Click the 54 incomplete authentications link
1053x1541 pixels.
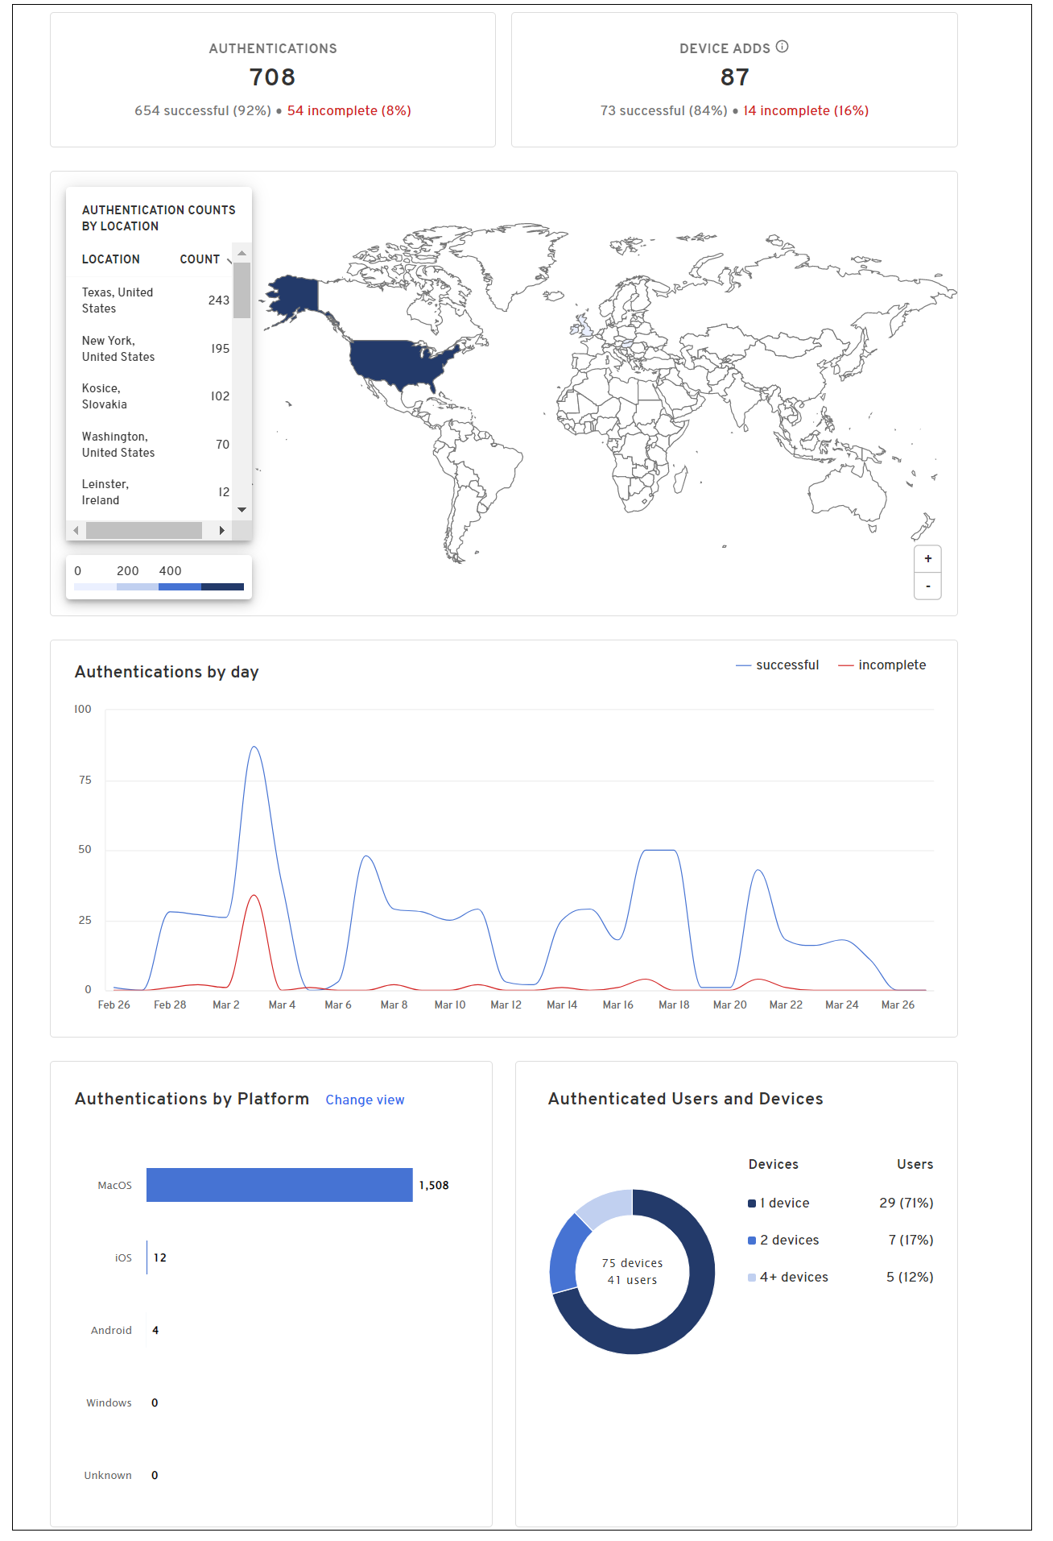(x=349, y=111)
